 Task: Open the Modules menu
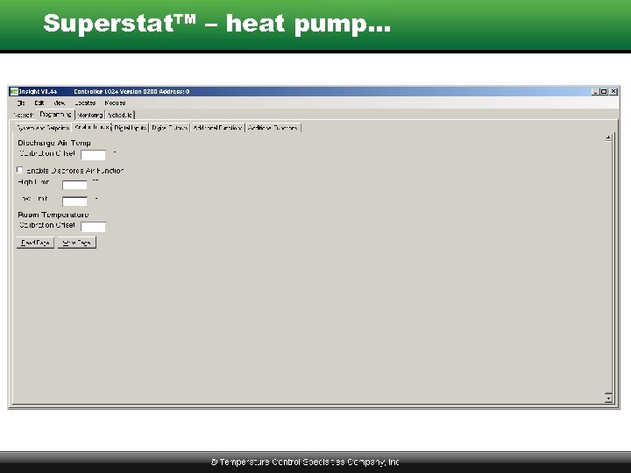point(115,103)
